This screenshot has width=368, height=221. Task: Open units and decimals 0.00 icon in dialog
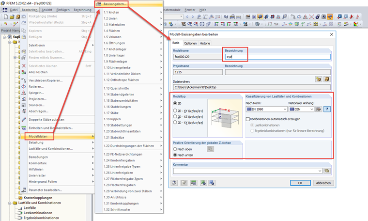(194, 183)
